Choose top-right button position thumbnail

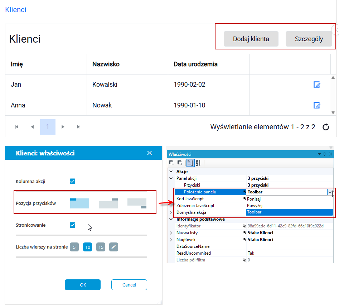click(x=108, y=203)
